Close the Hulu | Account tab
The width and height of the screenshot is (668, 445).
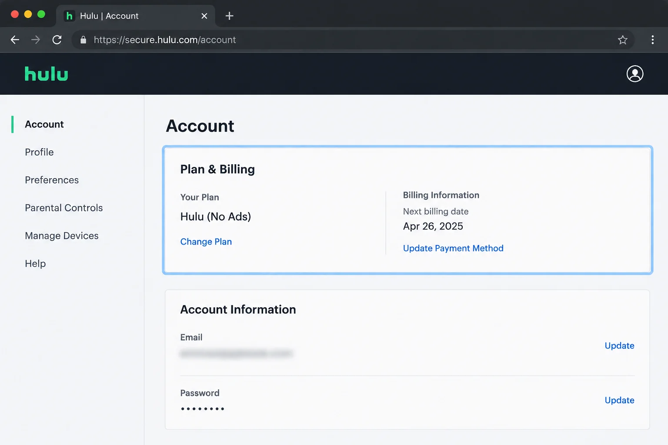[x=204, y=16]
